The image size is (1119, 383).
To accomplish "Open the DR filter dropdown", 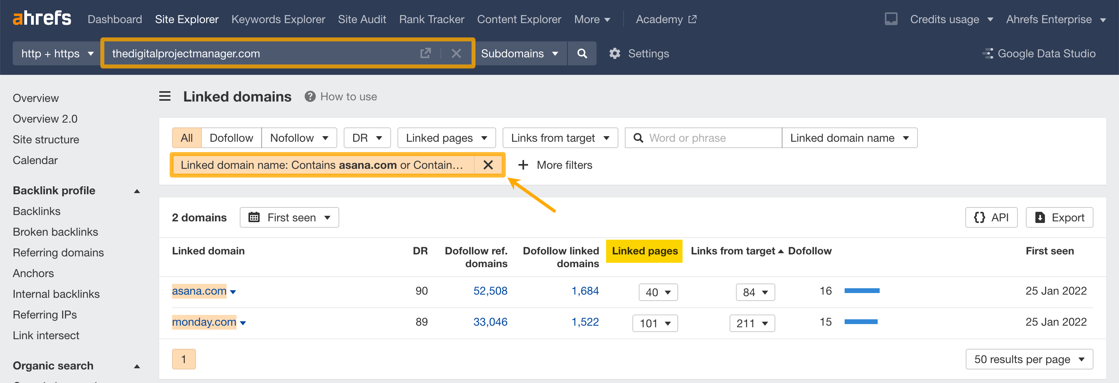I will pyautogui.click(x=367, y=138).
